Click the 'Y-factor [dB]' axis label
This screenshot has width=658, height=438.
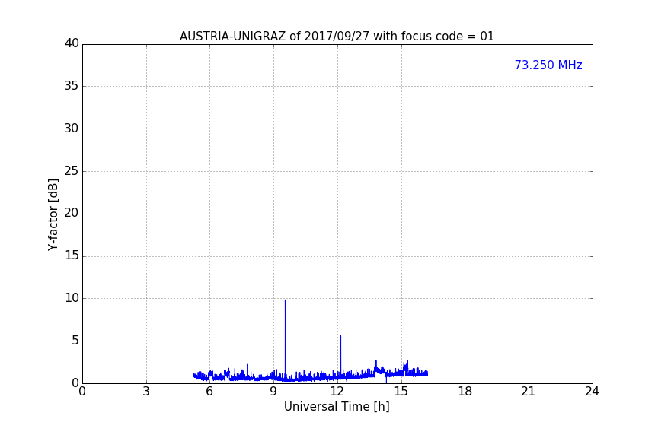pos(53,214)
